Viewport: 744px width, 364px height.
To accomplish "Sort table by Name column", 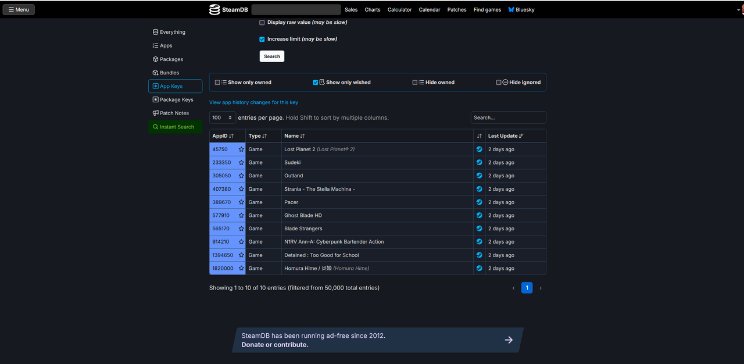I will point(377,136).
